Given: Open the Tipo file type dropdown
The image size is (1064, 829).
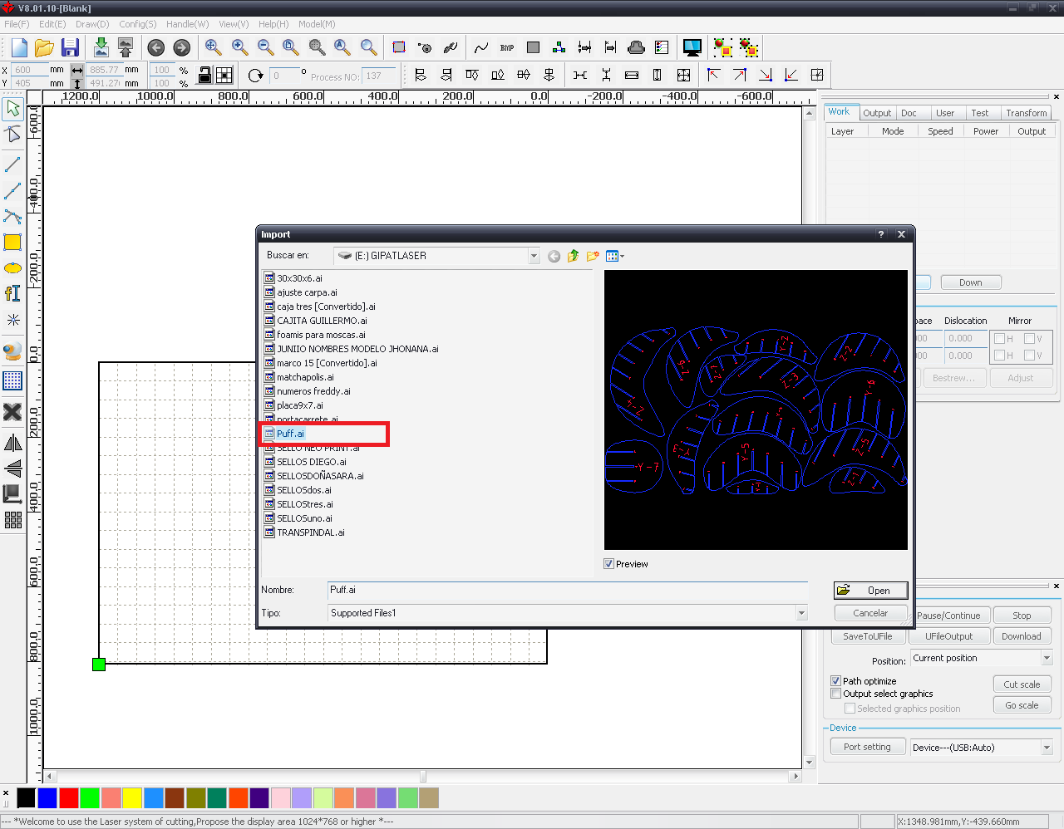Looking at the screenshot, I should 801,613.
